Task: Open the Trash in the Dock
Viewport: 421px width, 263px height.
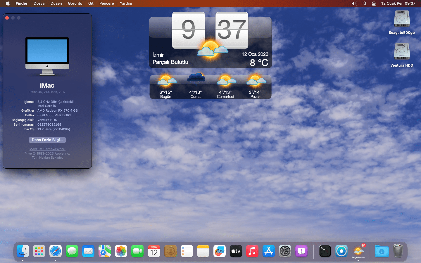Action: point(398,251)
